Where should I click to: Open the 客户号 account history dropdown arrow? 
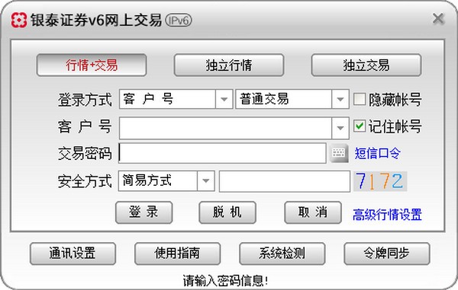click(340, 128)
